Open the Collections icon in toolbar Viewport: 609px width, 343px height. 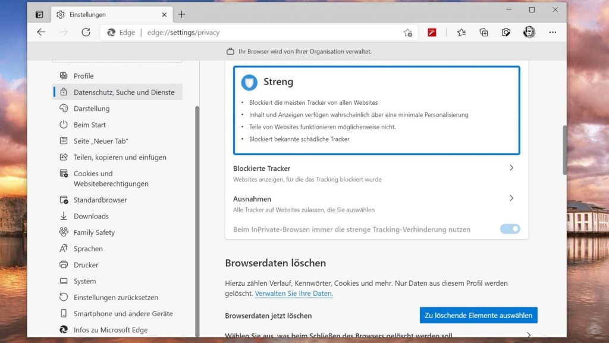(484, 32)
